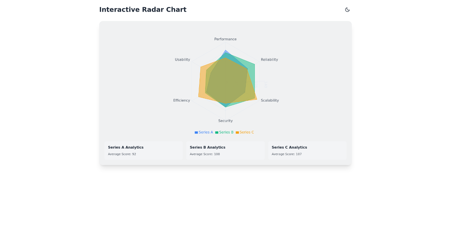The height and width of the screenshot is (237, 451).
Task: Select the Usability axis label
Action: click(x=183, y=59)
